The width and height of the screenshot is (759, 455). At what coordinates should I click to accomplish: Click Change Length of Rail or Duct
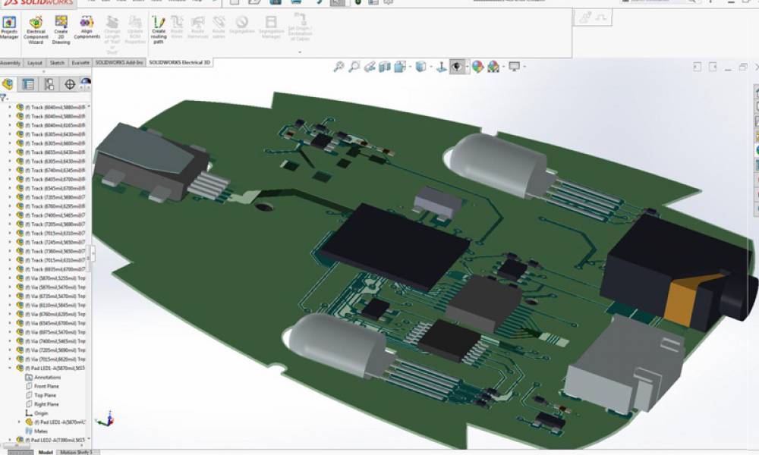(x=112, y=34)
